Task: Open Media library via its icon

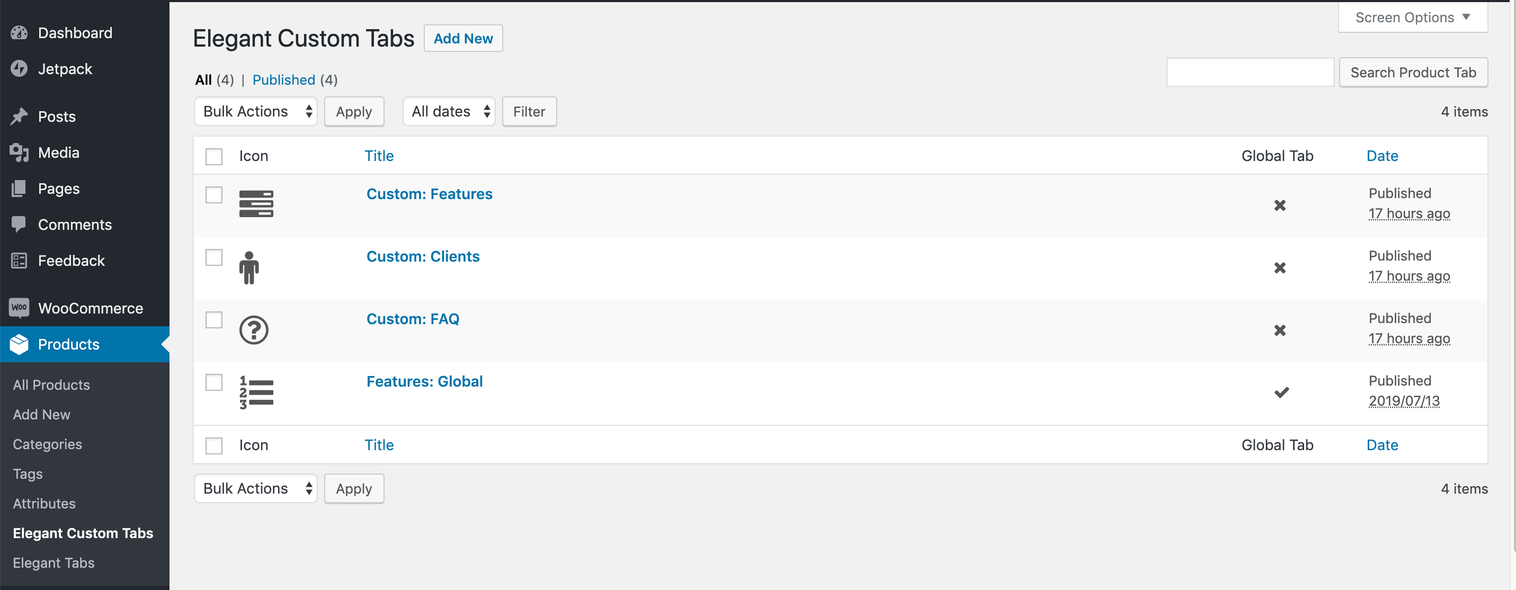Action: 19,153
